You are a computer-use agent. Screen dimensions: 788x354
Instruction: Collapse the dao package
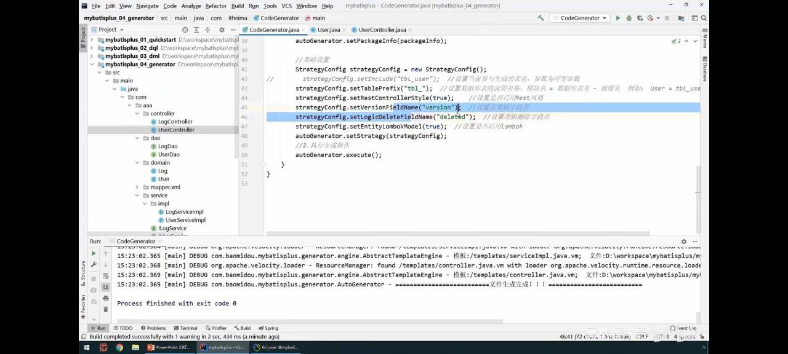(x=137, y=138)
